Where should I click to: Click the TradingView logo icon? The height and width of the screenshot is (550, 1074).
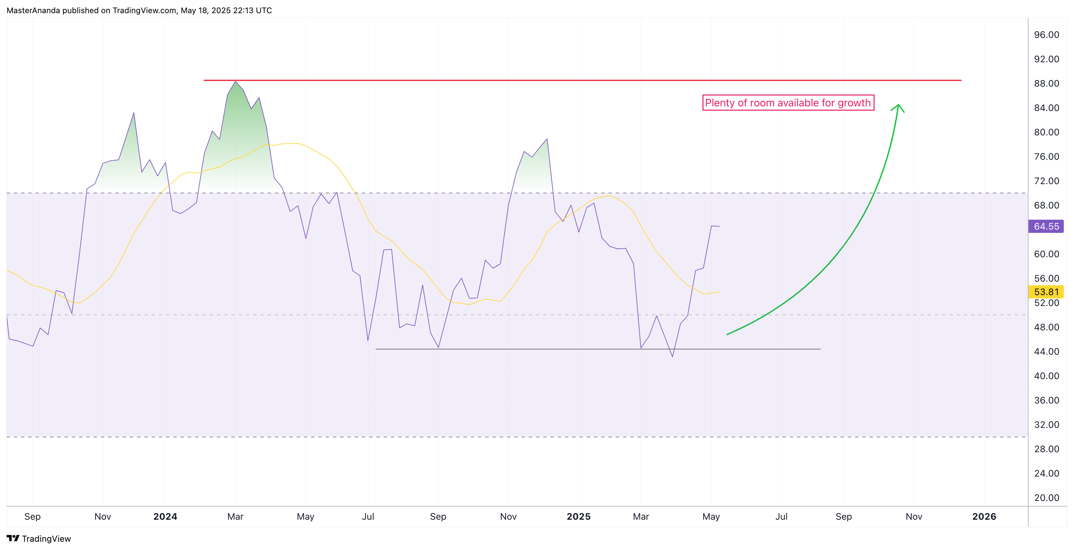click(x=13, y=538)
